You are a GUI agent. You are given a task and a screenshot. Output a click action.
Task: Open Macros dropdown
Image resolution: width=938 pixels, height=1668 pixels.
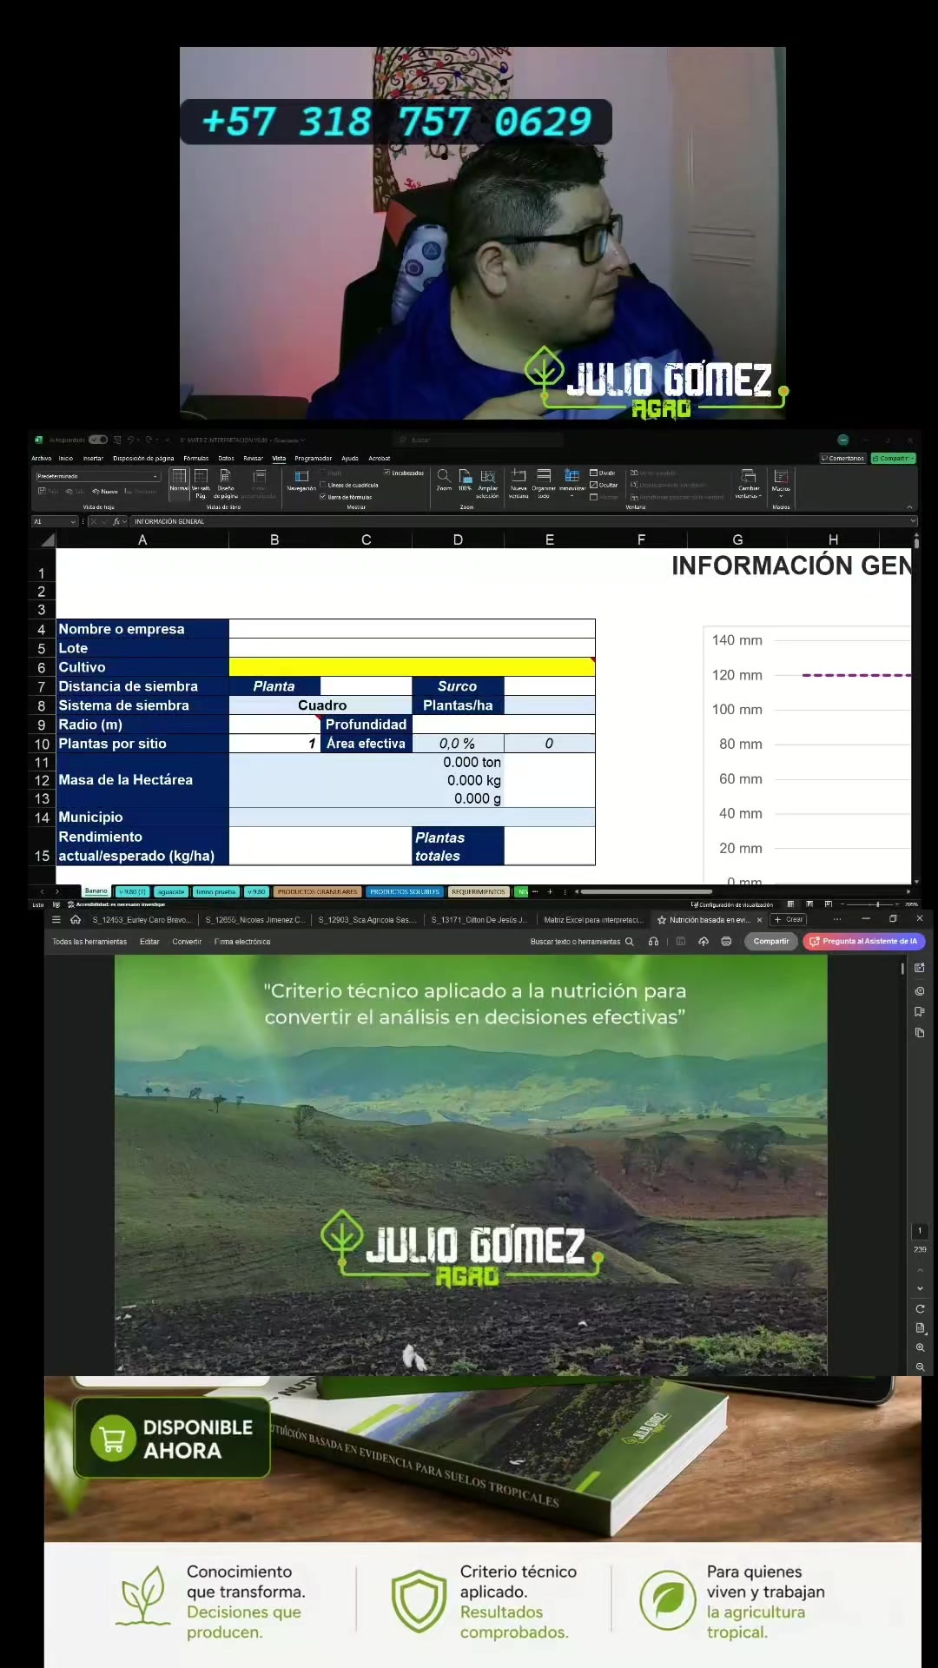781,484
